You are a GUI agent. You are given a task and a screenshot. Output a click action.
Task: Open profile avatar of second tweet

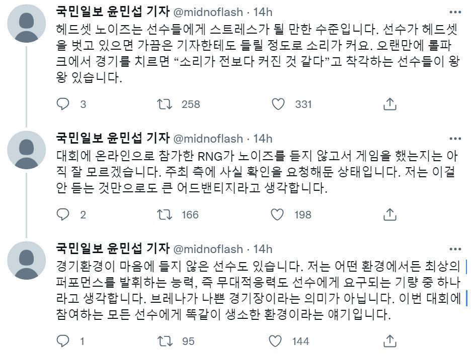click(28, 149)
